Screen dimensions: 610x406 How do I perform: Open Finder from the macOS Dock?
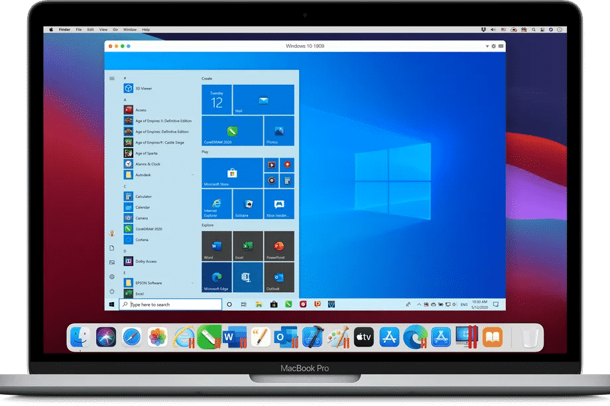(x=80, y=337)
